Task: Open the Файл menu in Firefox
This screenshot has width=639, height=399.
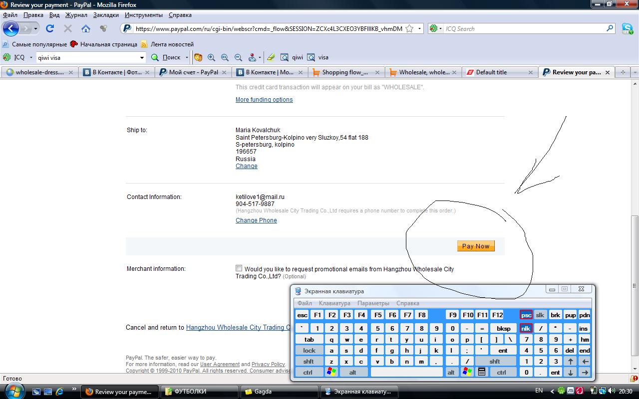Action: 10,15
